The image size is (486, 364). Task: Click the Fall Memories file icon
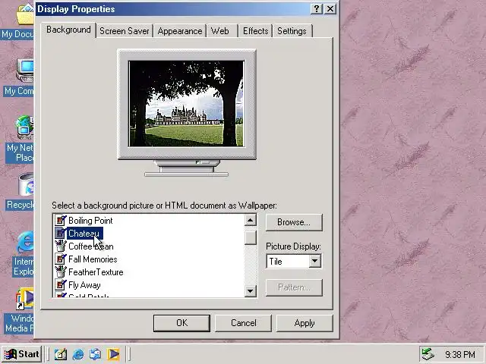(61, 259)
